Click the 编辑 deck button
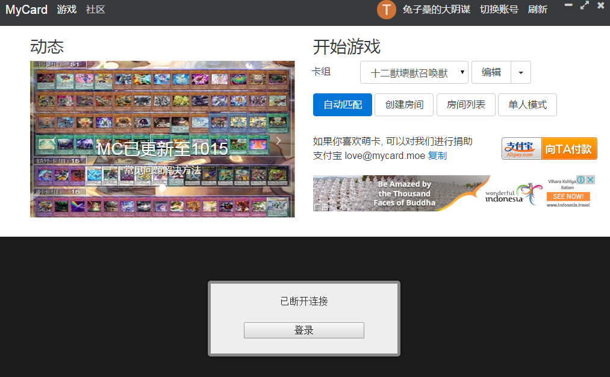610x377 pixels. point(491,72)
